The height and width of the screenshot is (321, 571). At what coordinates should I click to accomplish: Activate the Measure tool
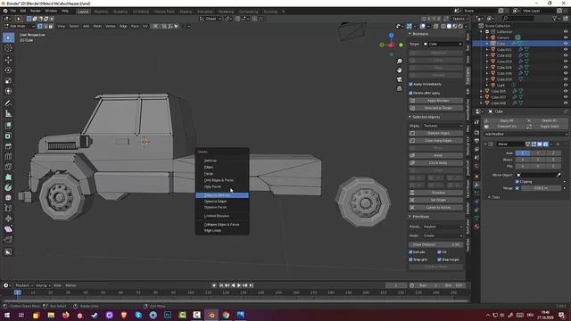click(8, 113)
